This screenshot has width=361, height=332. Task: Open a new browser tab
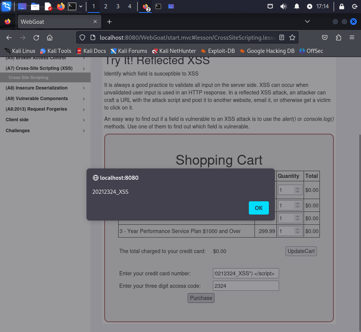pyautogui.click(x=110, y=22)
